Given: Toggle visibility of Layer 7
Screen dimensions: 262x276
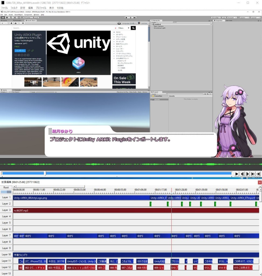Looking at the screenshot, I should point(6,236).
